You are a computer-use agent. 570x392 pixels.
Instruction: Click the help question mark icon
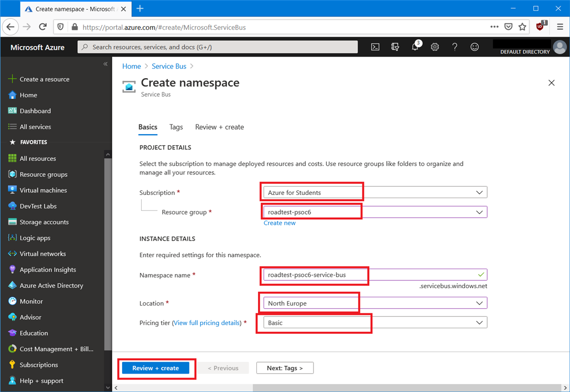tap(455, 47)
